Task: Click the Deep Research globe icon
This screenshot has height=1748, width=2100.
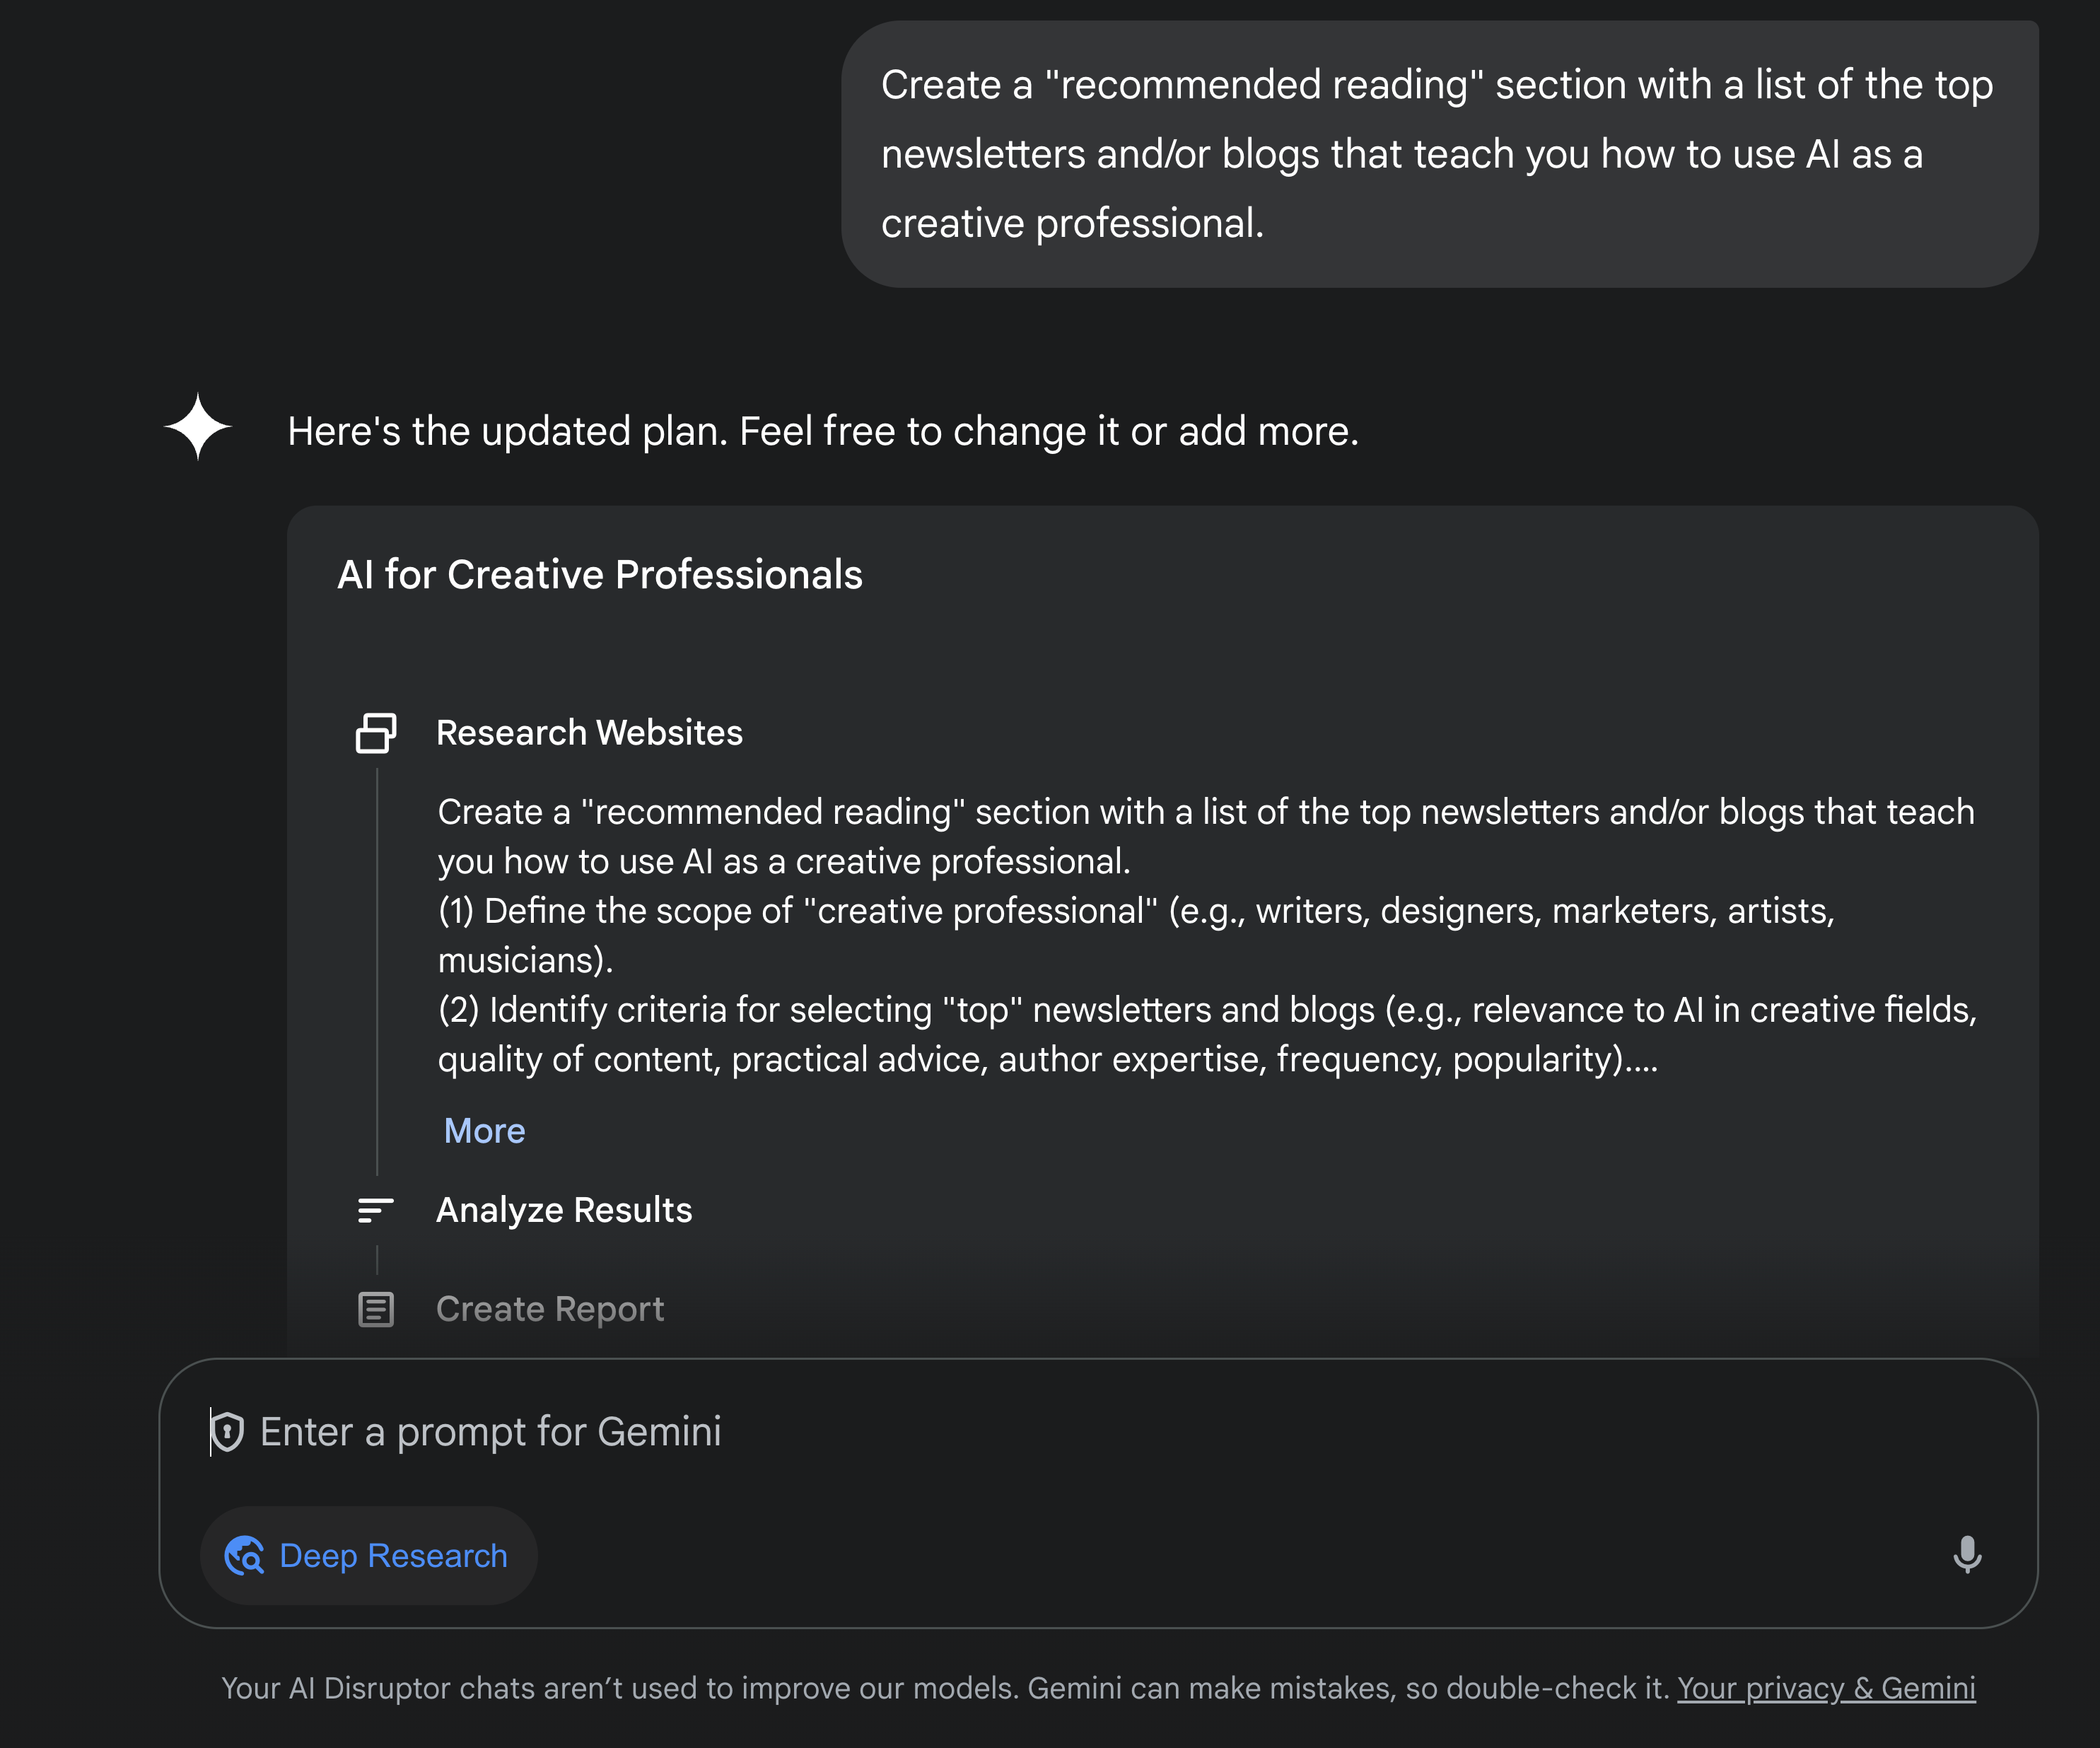Action: point(245,1556)
